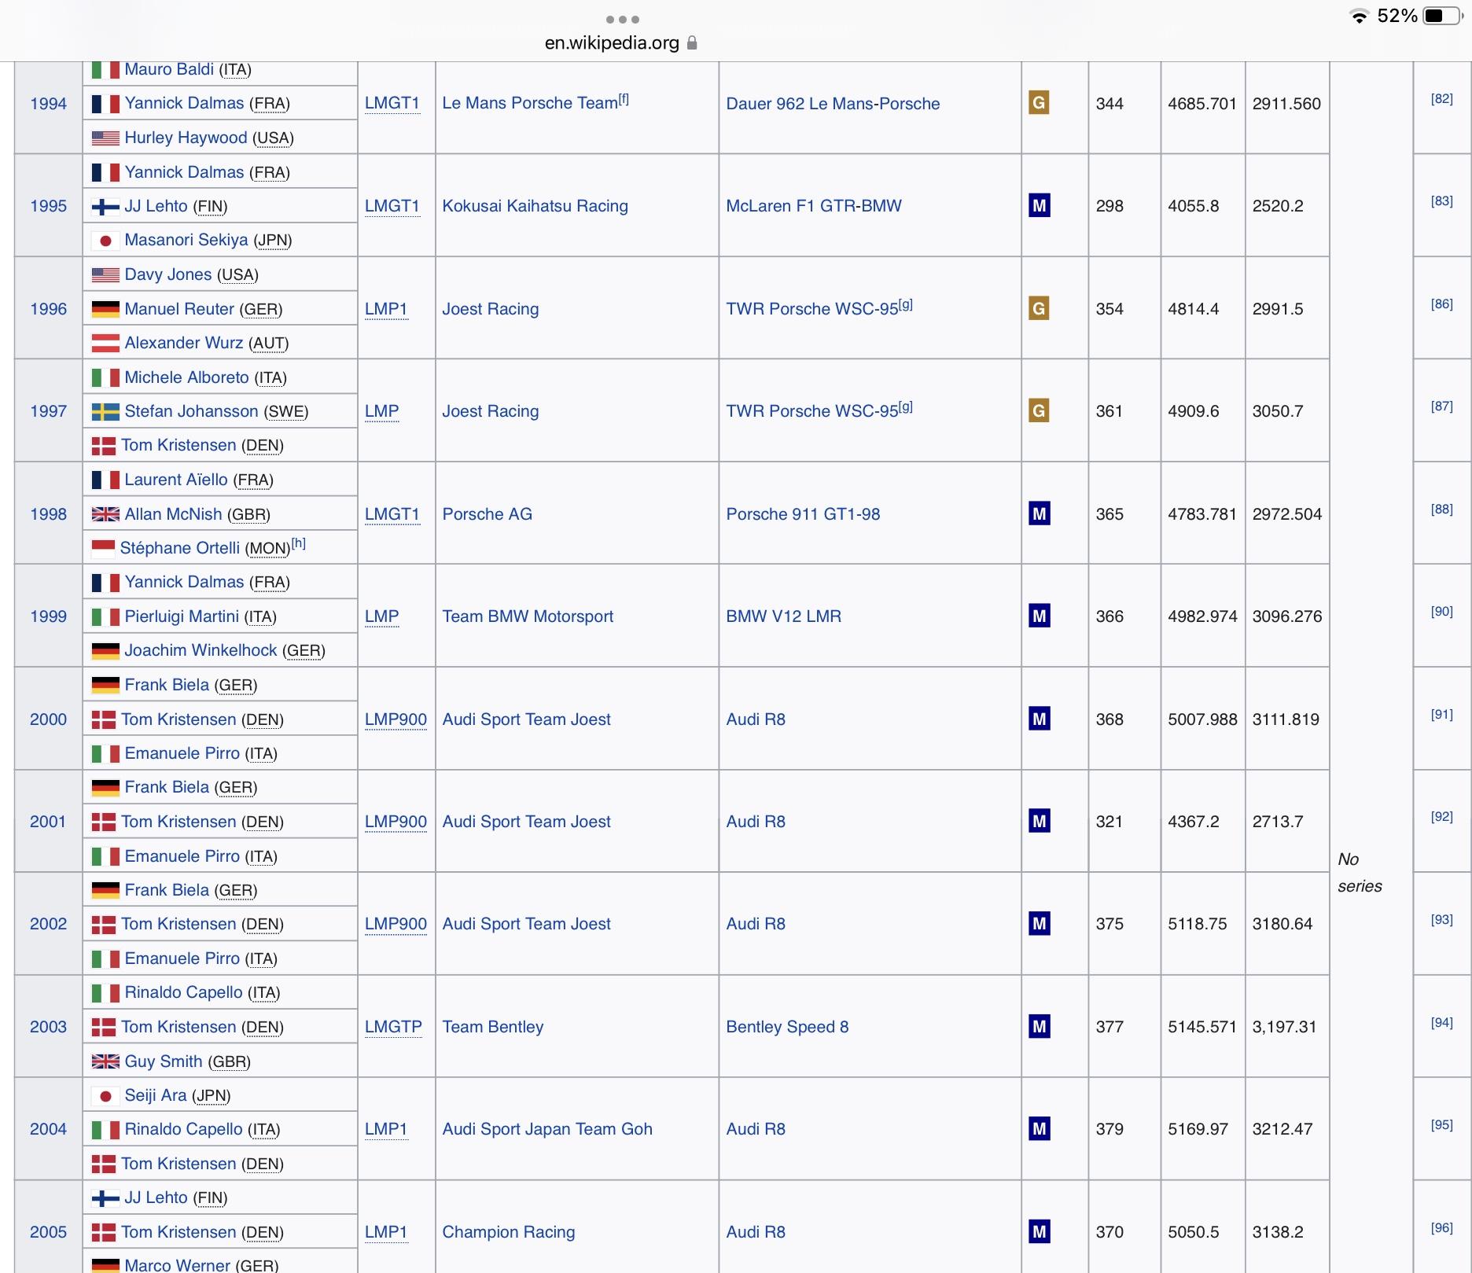Screen dimensions: 1472x1273
Task: Open the BMW V12 LMR link
Action: click(783, 616)
